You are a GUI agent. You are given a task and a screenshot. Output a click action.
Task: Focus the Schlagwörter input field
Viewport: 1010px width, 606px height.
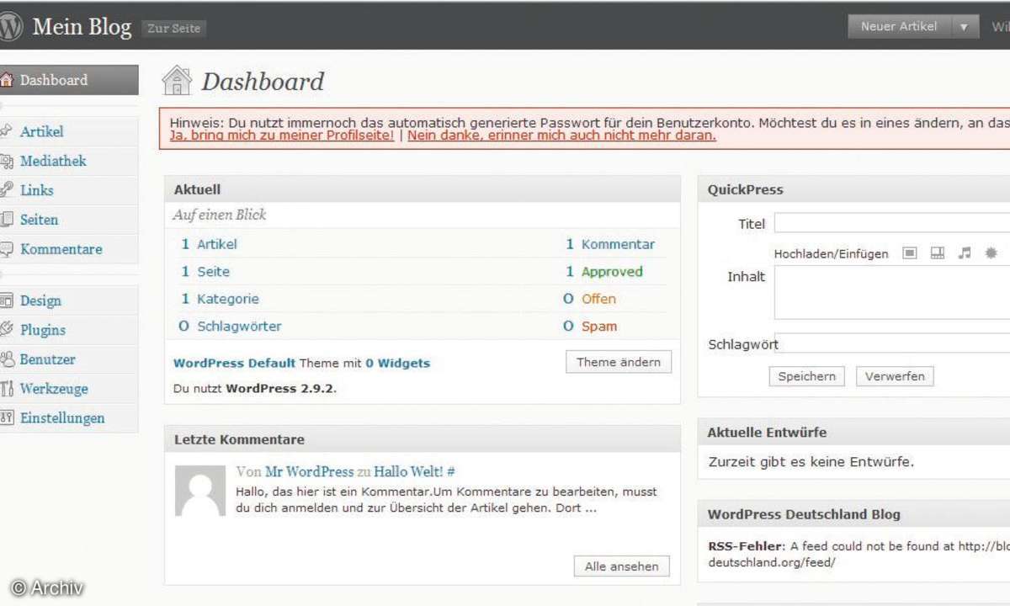click(x=892, y=343)
